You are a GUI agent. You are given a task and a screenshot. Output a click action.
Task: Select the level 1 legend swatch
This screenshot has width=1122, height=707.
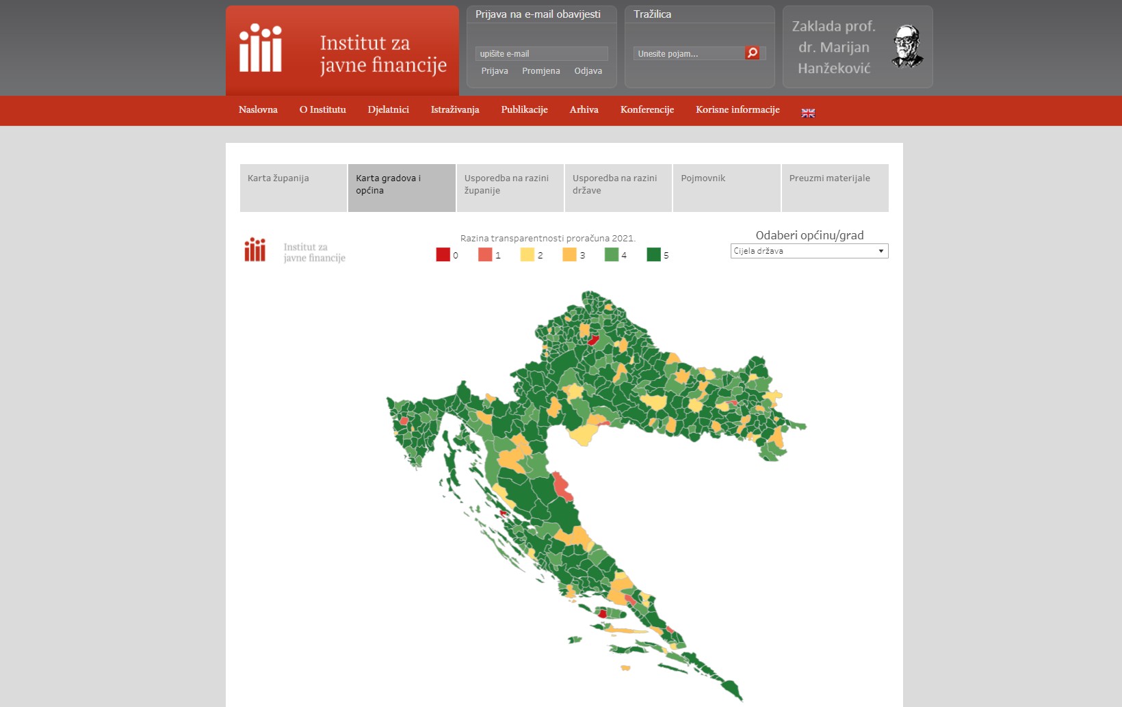[x=485, y=254]
